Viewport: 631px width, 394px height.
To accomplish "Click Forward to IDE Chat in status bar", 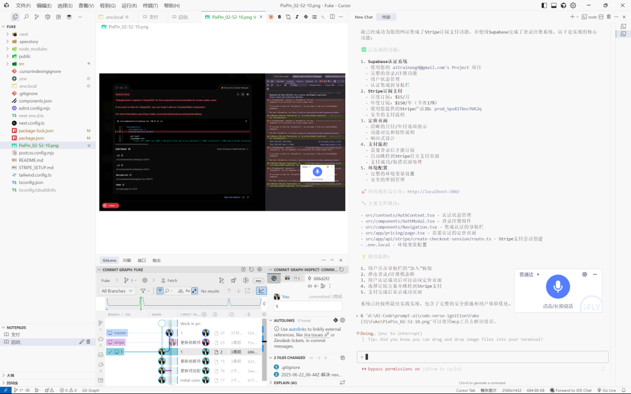I will click(x=571, y=390).
